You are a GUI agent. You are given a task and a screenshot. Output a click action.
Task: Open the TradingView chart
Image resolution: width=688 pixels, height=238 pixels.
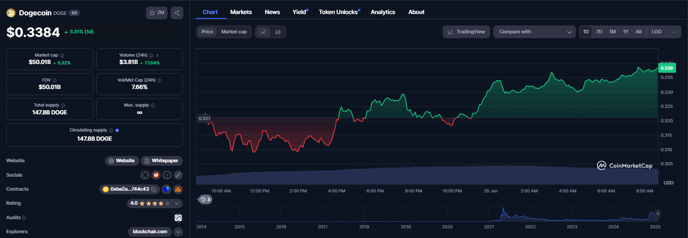(466, 32)
